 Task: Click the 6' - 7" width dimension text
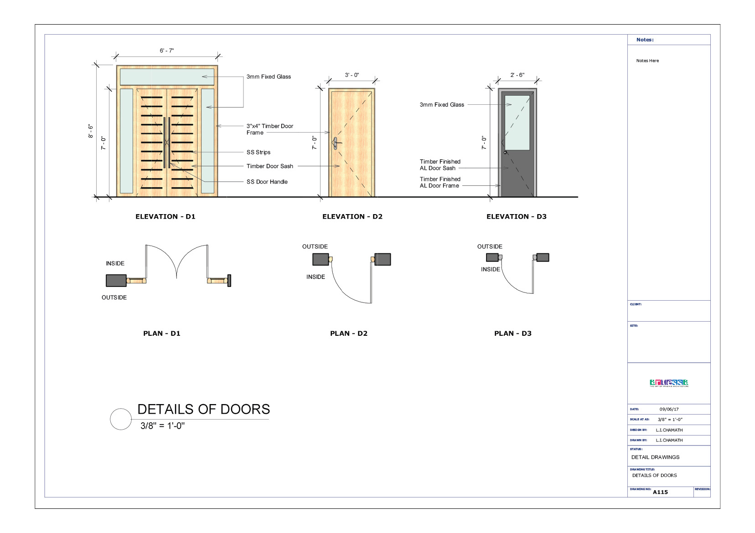coord(166,51)
